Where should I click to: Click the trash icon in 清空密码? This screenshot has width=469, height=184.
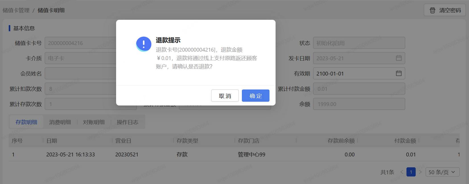(x=432, y=10)
